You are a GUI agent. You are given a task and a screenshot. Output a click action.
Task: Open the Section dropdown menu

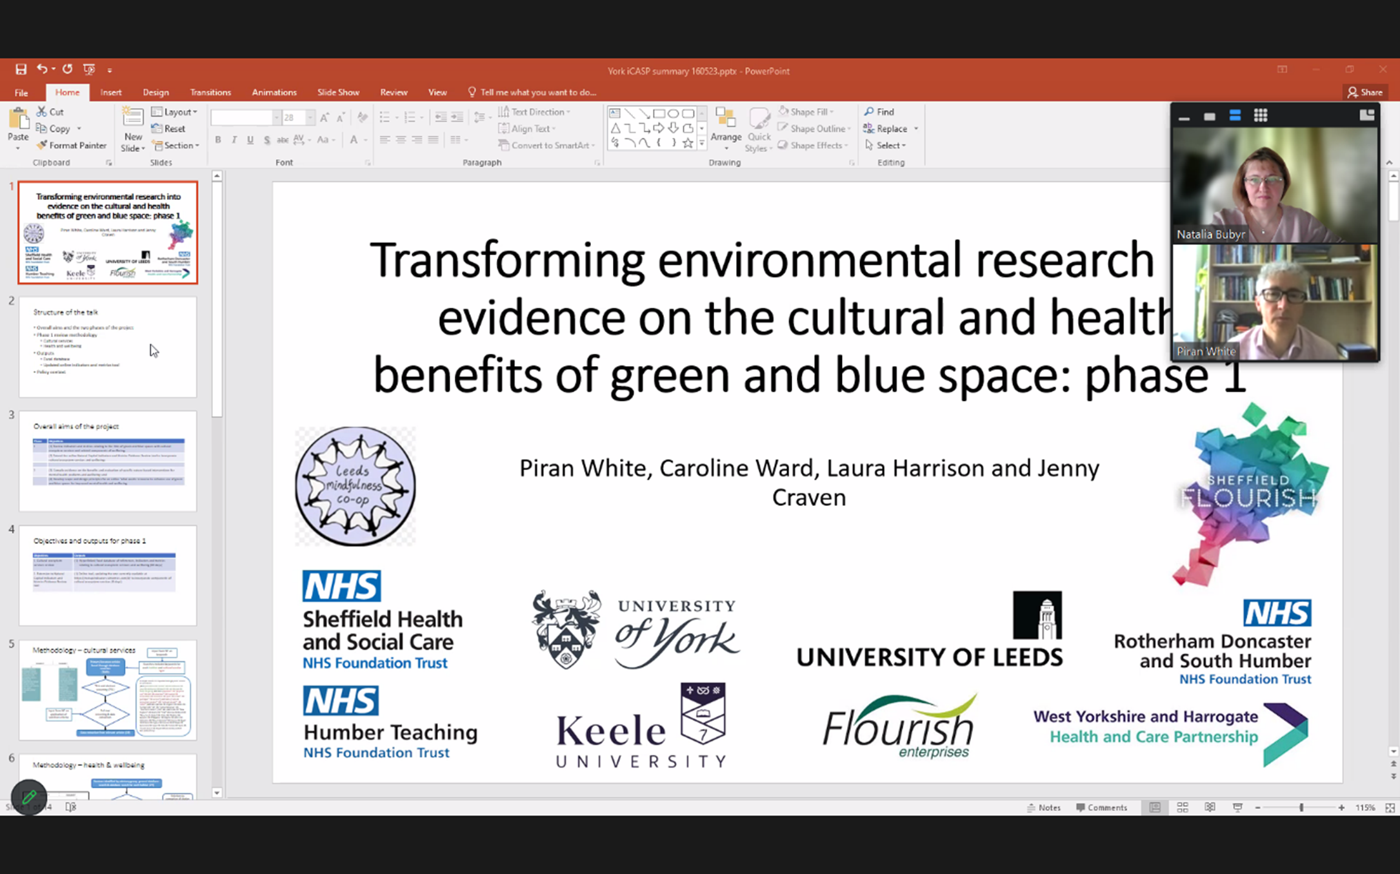(x=175, y=146)
